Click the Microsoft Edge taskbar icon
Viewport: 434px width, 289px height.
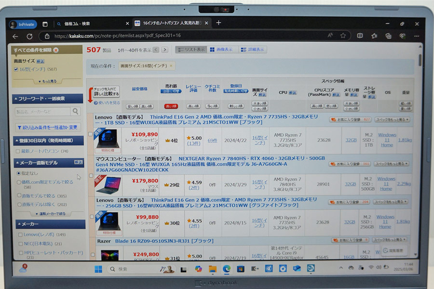pos(227,269)
